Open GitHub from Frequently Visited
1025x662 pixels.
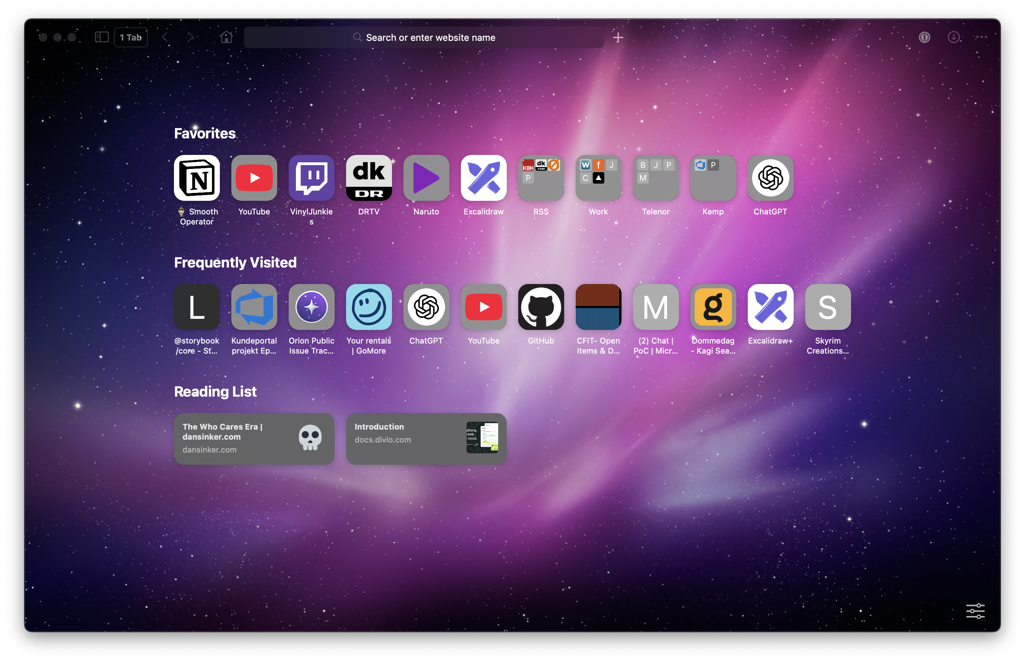click(540, 307)
